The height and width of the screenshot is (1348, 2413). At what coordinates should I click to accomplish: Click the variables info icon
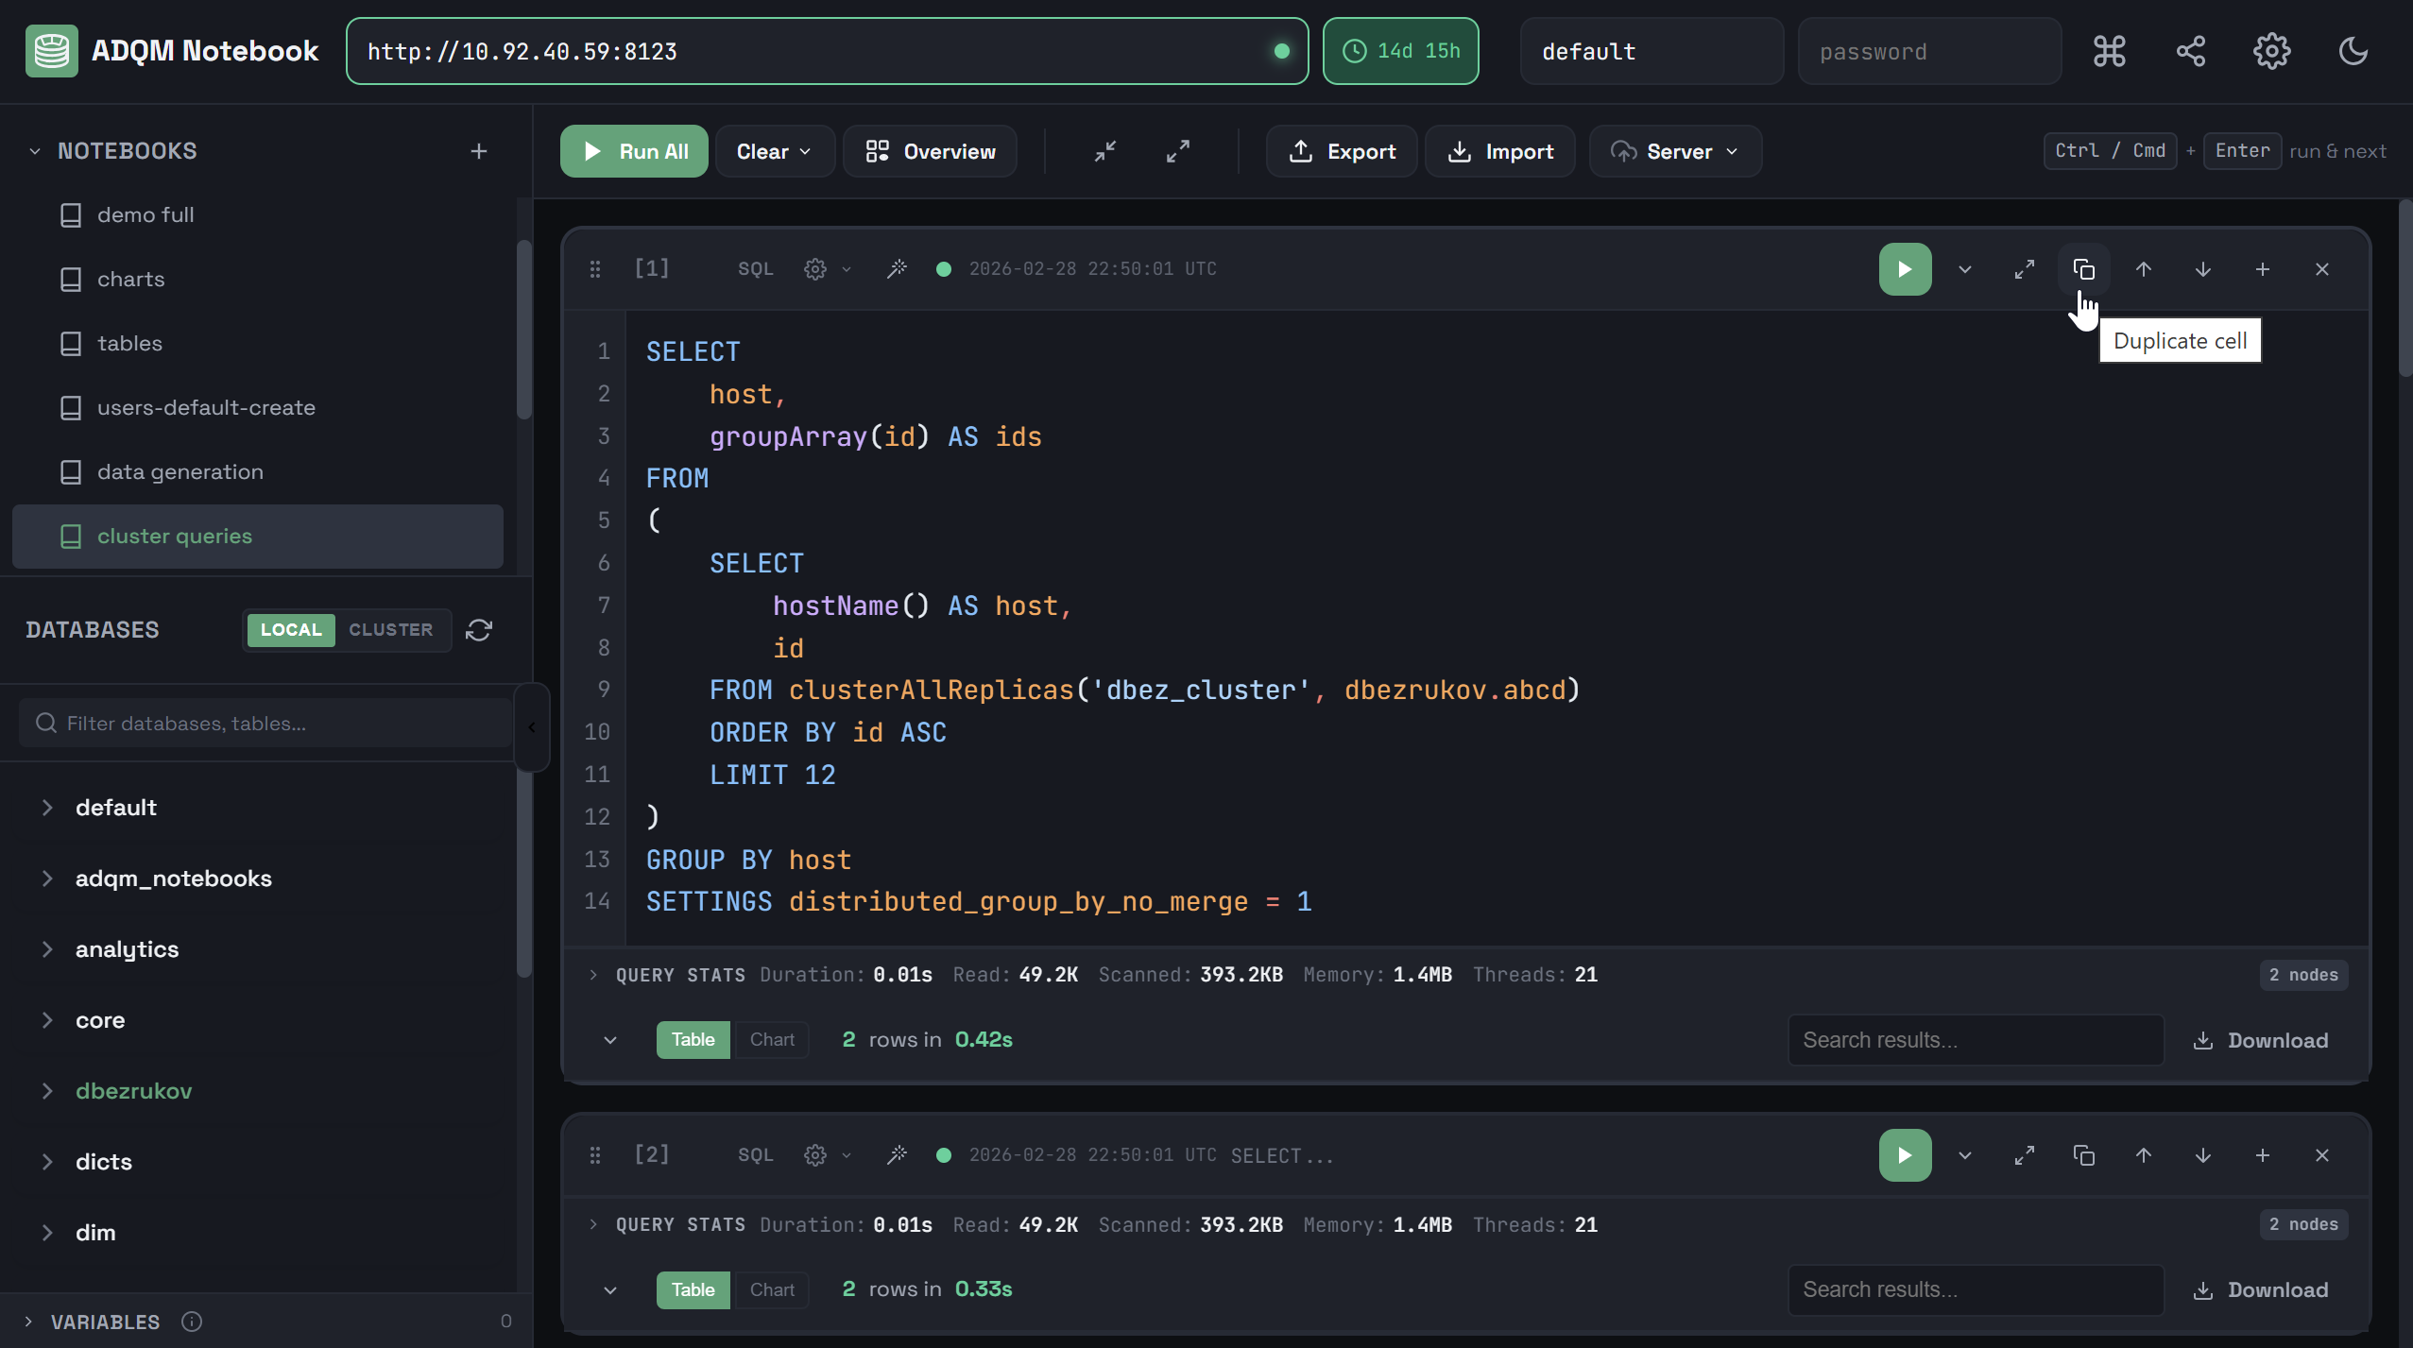[x=192, y=1322]
